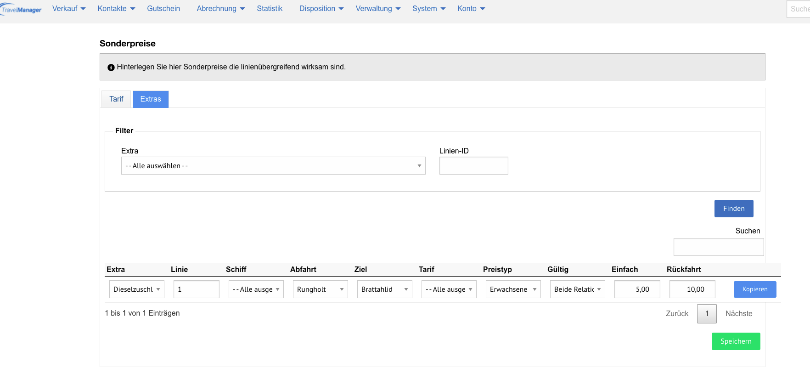The height and width of the screenshot is (385, 810).
Task: Open the Preistyp dropdown showing Erwachsene
Action: [x=513, y=289]
